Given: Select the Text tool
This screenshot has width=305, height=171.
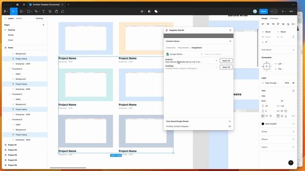Looking at the screenshot, I should [43, 11].
